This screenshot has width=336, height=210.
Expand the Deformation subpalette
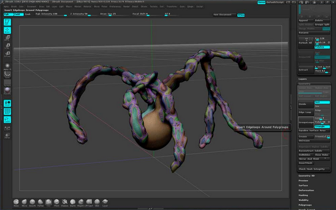(306, 190)
